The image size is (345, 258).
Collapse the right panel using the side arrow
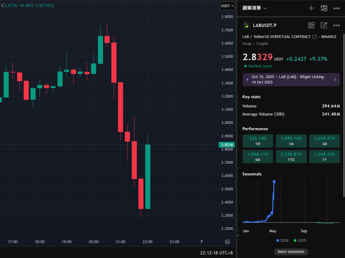tap(237, 235)
